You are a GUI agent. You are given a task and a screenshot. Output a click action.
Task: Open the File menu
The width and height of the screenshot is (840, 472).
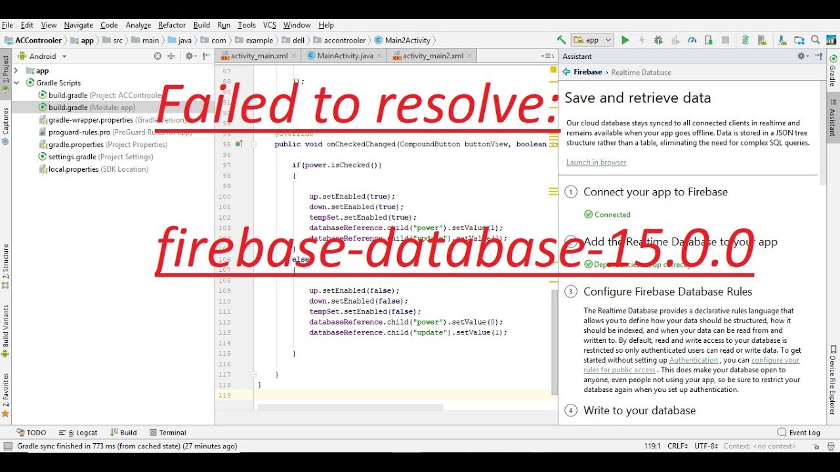[7, 25]
